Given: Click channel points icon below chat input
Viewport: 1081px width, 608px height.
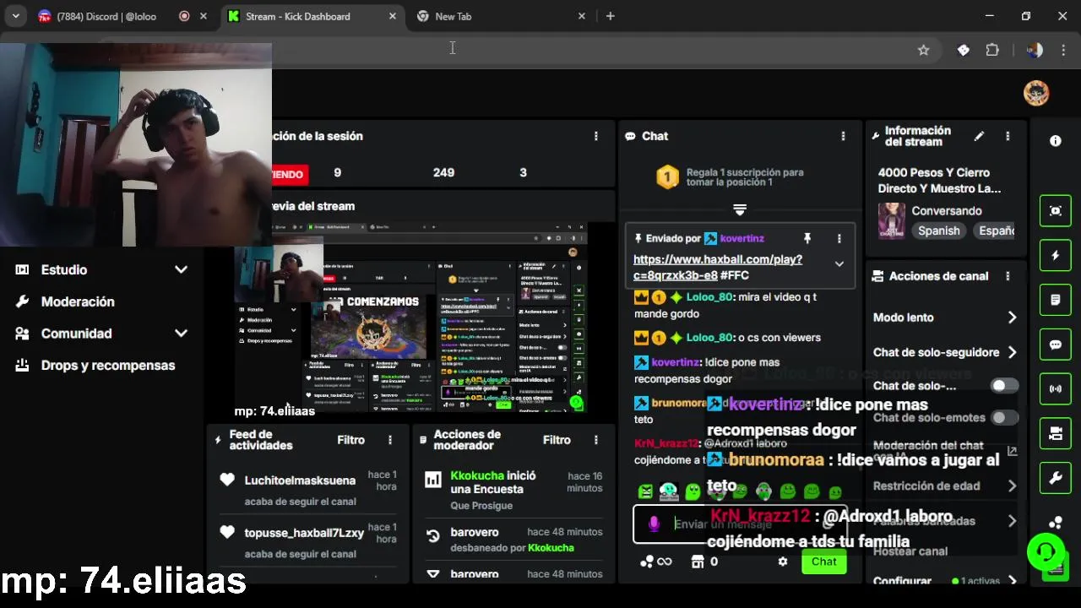Looking at the screenshot, I should (x=647, y=562).
